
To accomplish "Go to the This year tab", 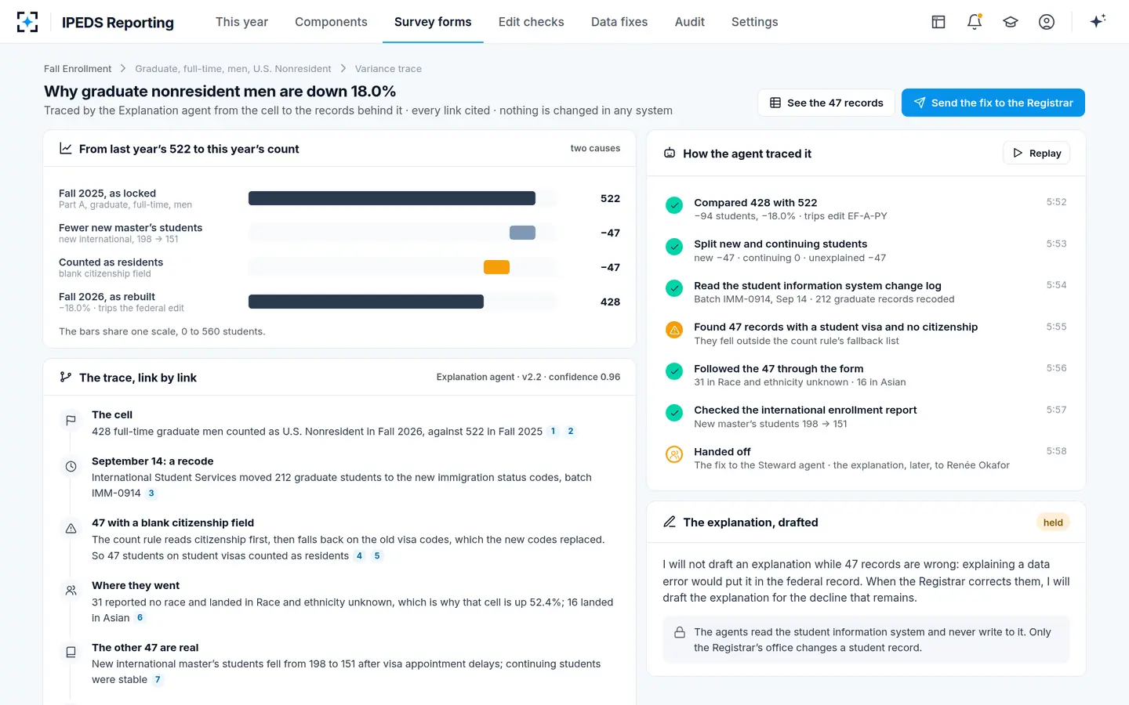I will pos(241,22).
